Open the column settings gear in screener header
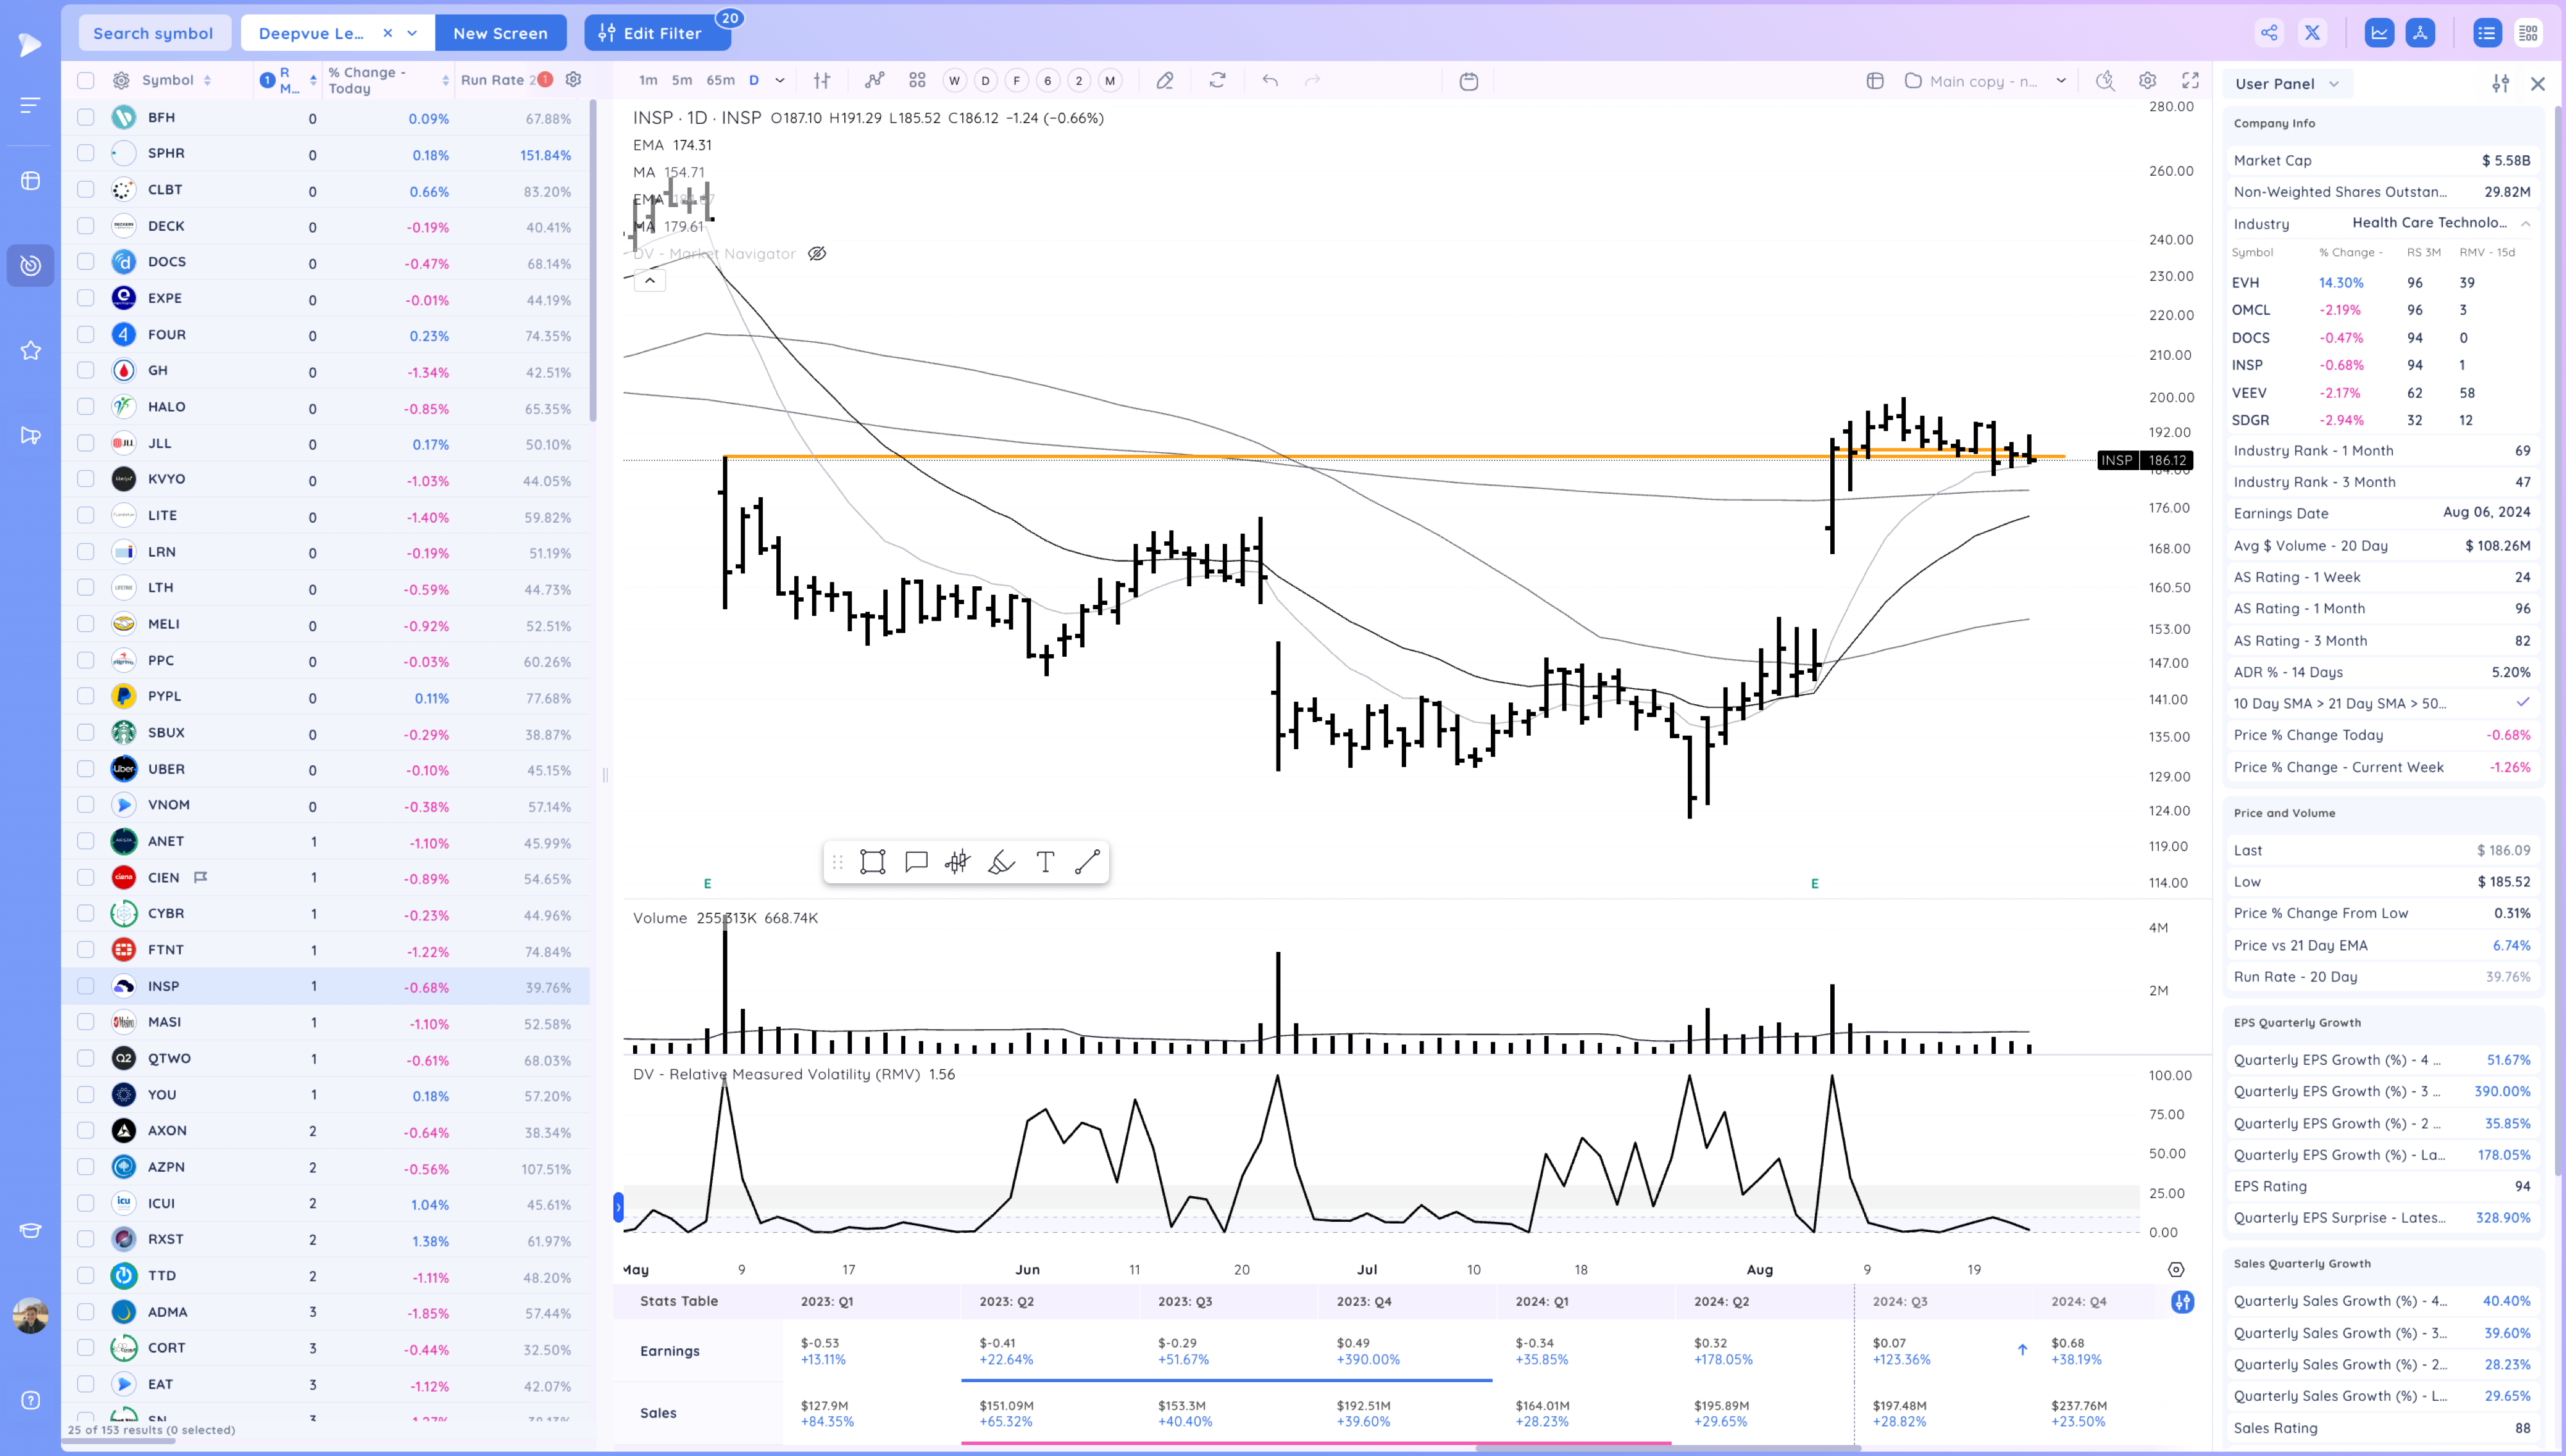 tap(573, 79)
